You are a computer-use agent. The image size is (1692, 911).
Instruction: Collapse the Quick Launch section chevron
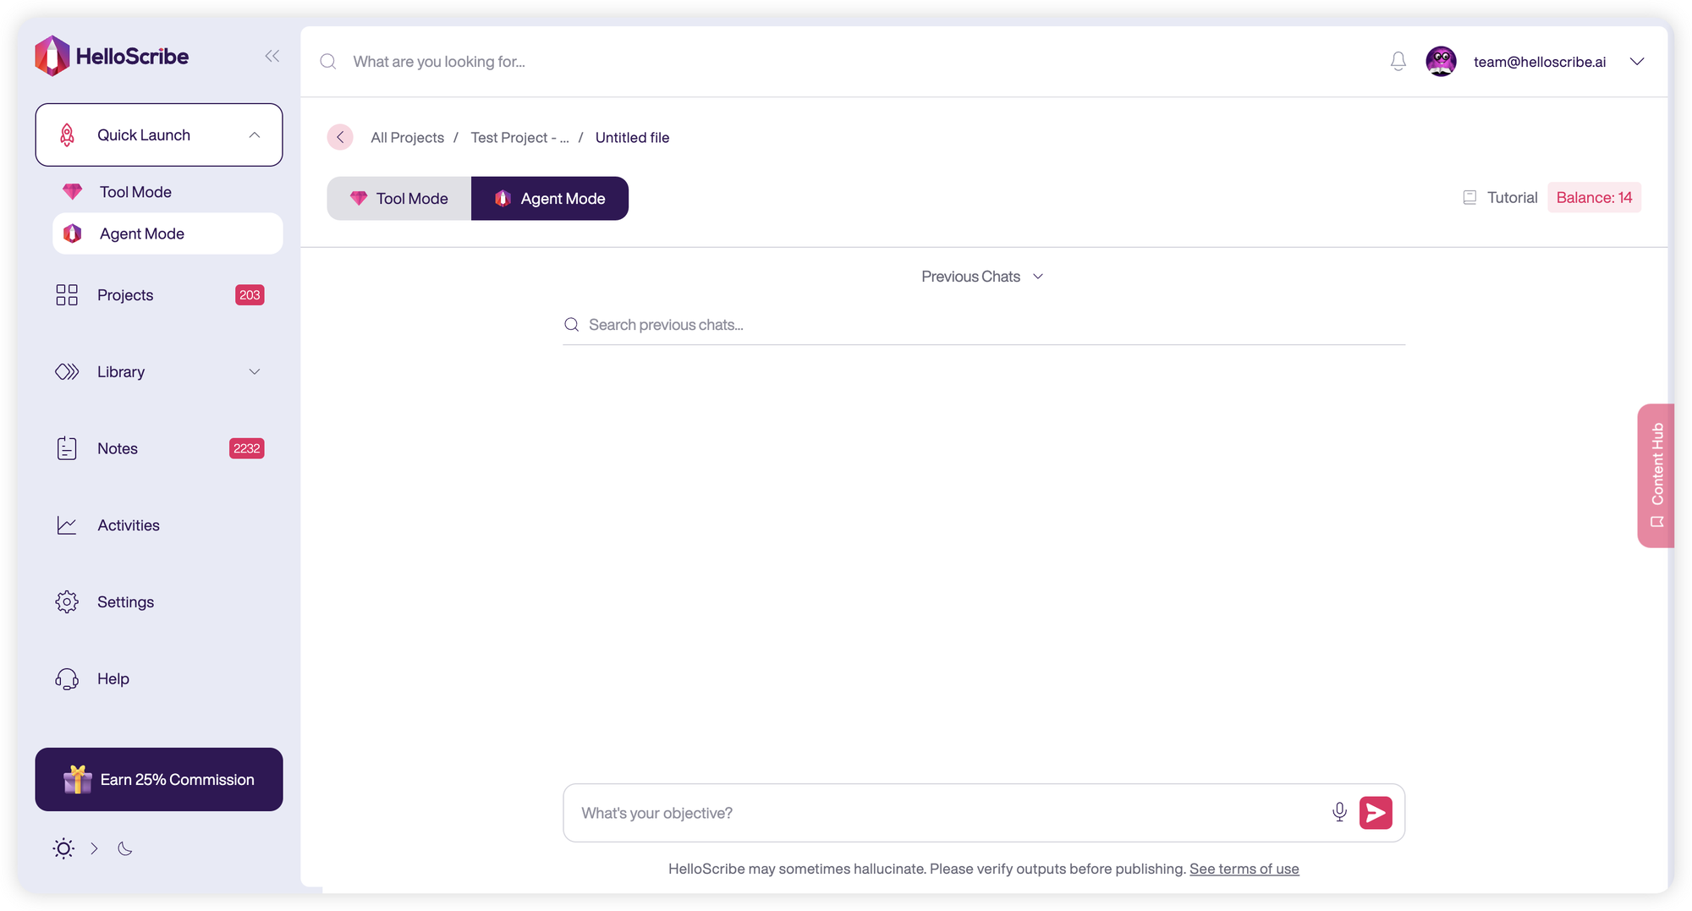(x=254, y=135)
